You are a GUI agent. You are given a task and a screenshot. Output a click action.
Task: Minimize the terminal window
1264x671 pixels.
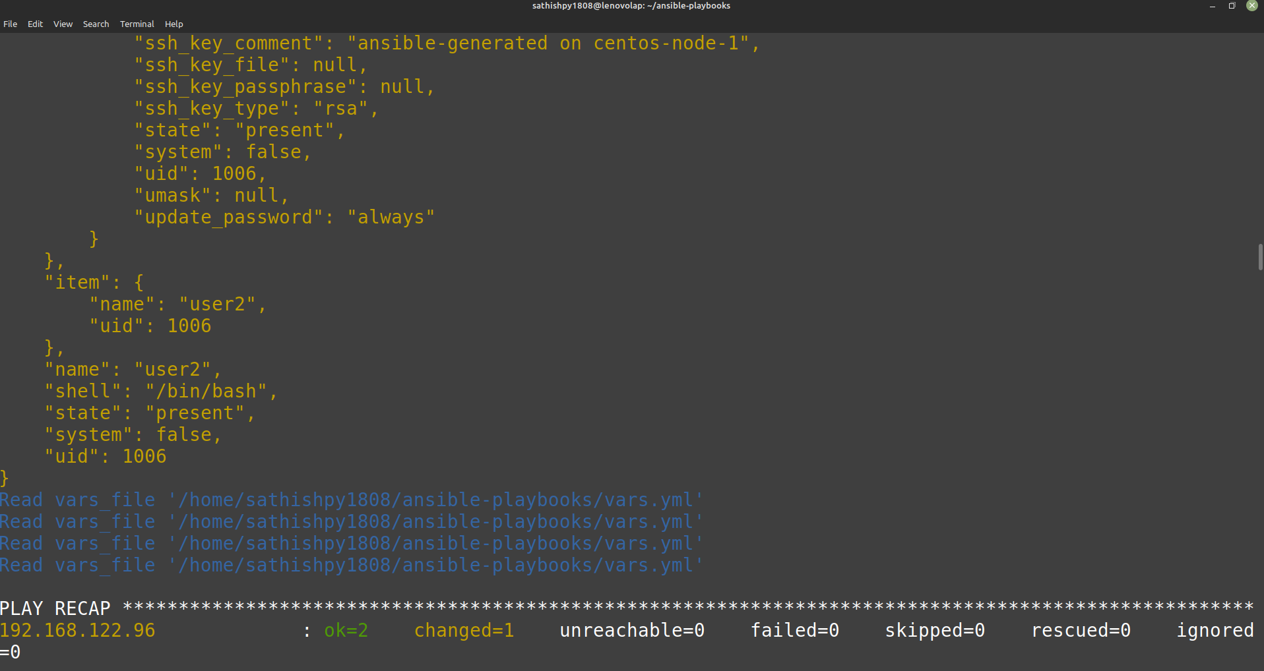[1212, 6]
